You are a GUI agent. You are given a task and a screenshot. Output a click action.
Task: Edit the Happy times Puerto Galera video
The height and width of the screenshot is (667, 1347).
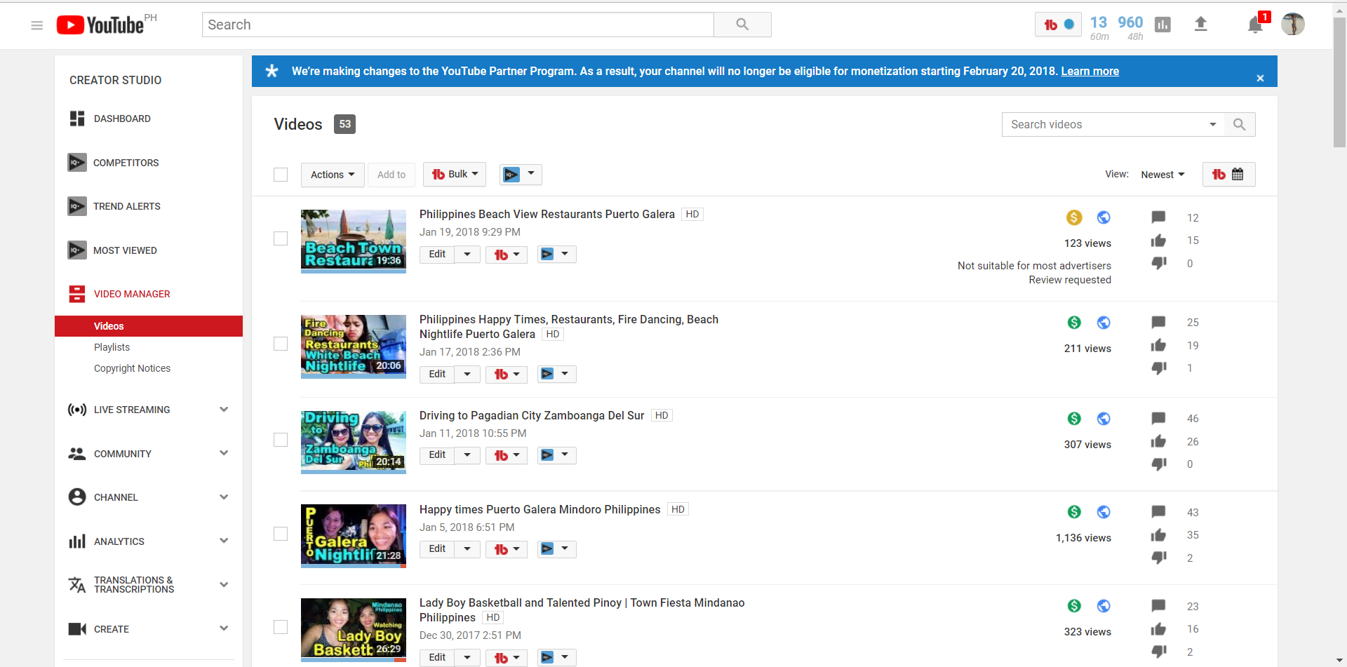[437, 548]
